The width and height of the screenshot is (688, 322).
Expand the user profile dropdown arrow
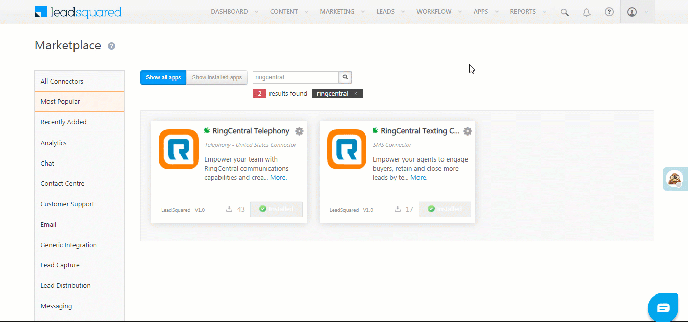pos(646,12)
